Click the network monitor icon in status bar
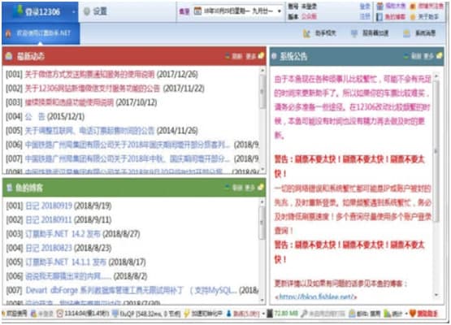The height and width of the screenshot is (325, 451). click(x=115, y=313)
